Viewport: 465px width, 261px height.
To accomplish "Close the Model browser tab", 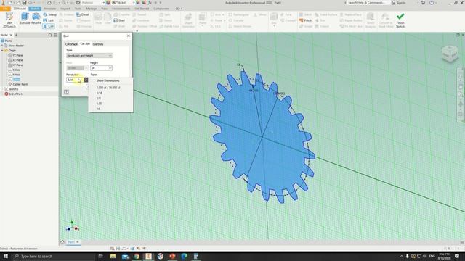I will coord(11,35).
